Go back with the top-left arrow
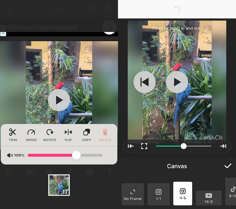The image size is (236, 209). [x=9, y=9]
